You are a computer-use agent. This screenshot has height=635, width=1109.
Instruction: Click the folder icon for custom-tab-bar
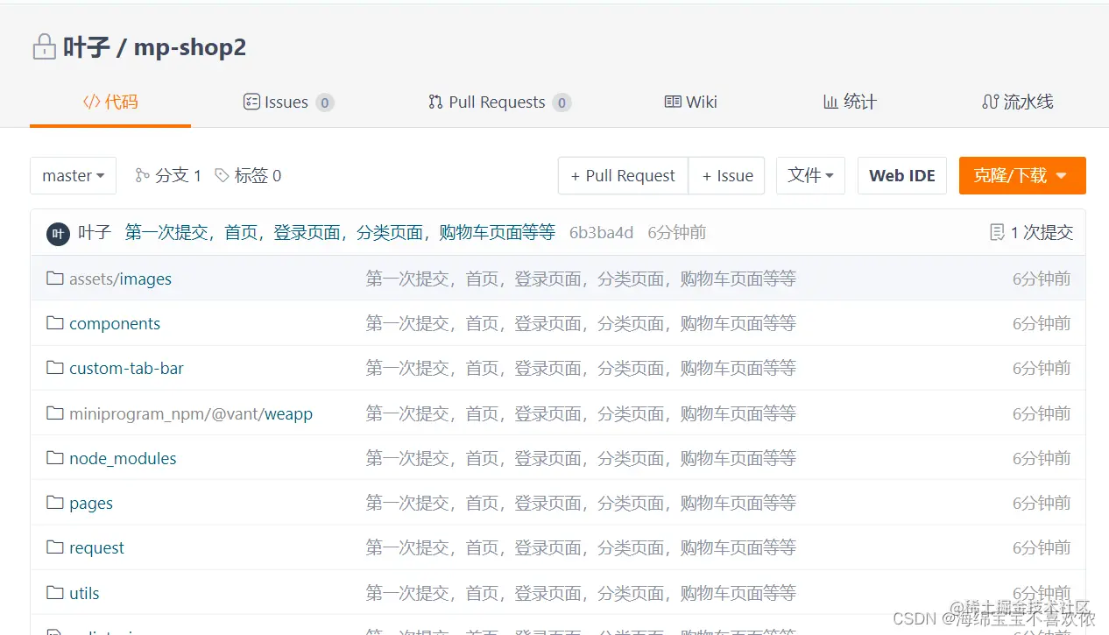pyautogui.click(x=55, y=368)
